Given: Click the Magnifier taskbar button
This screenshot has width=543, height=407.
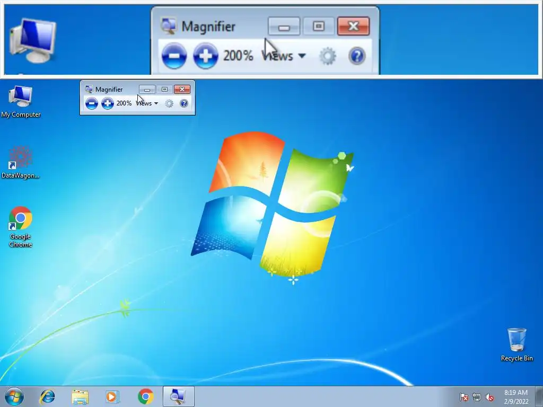Looking at the screenshot, I should pos(179,396).
